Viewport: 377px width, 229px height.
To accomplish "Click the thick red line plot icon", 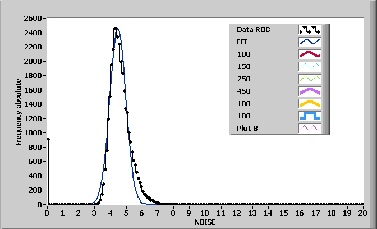I will pyautogui.click(x=309, y=54).
